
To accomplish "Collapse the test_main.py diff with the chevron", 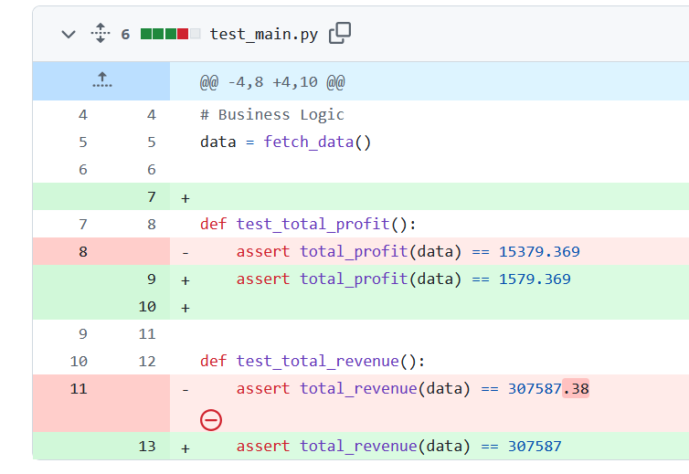I will coord(68,34).
